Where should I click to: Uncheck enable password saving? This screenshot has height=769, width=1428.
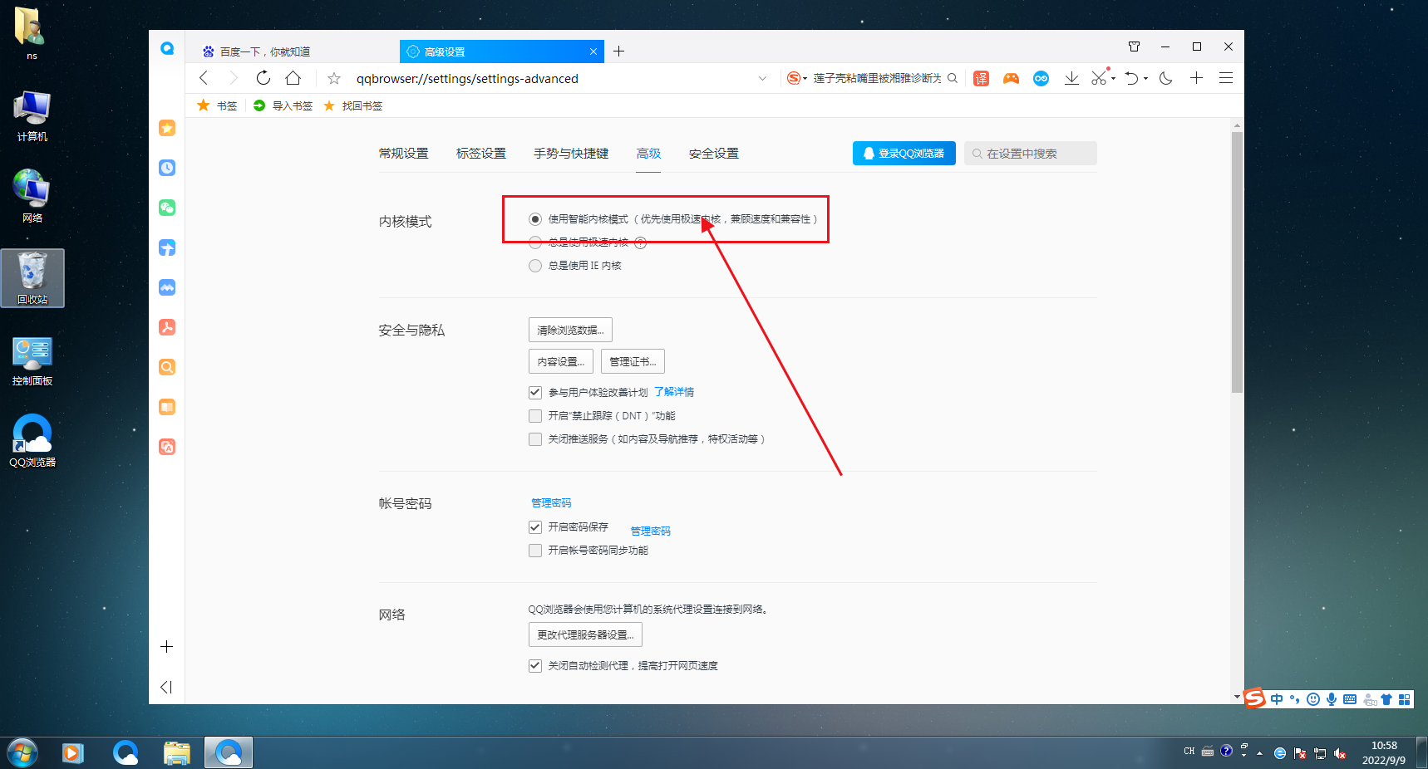point(535,527)
